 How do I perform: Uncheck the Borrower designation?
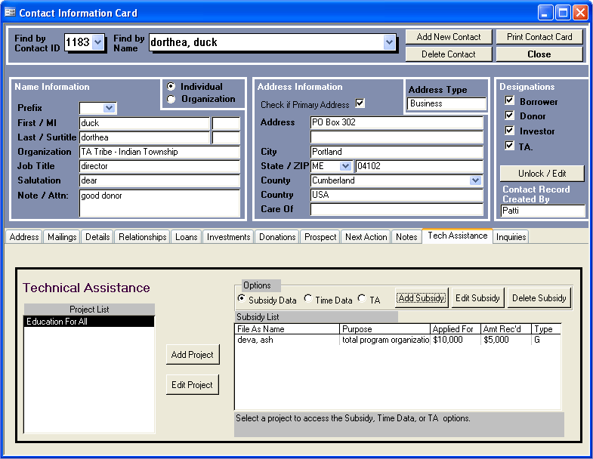point(510,101)
